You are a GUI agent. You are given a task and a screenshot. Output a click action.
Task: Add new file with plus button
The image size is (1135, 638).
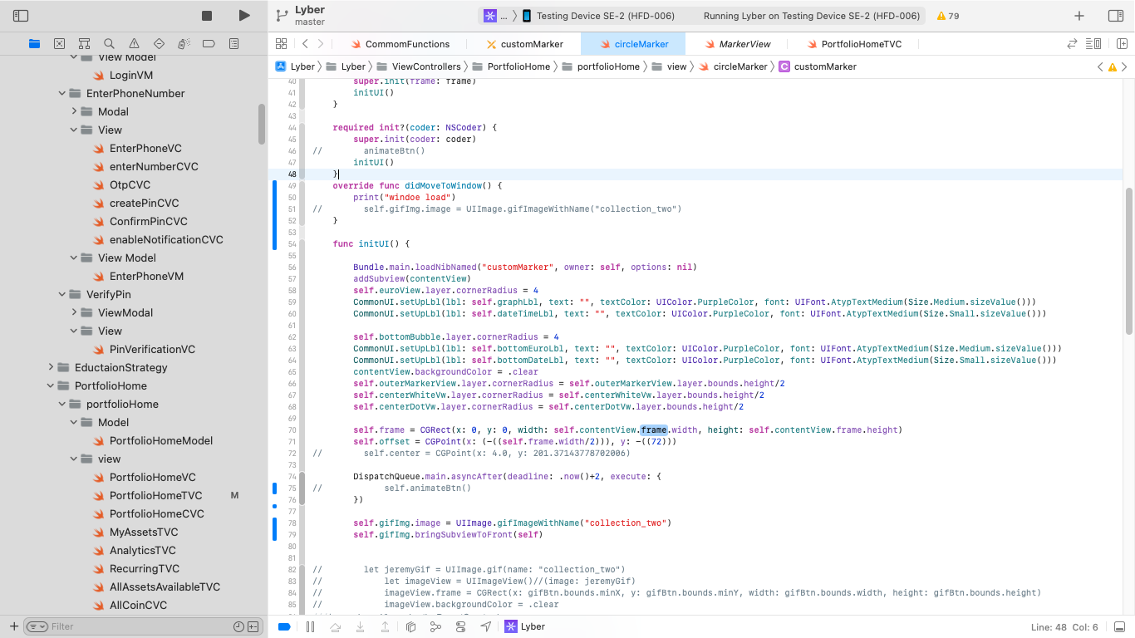point(13,626)
